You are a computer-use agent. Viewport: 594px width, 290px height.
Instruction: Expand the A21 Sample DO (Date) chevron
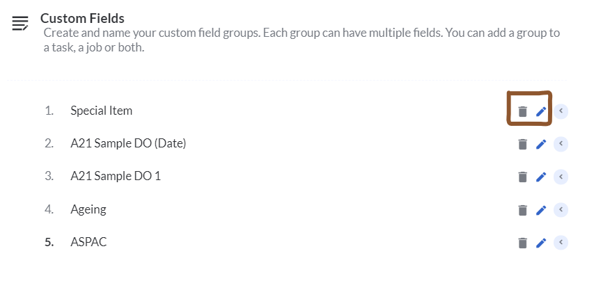coord(561,144)
